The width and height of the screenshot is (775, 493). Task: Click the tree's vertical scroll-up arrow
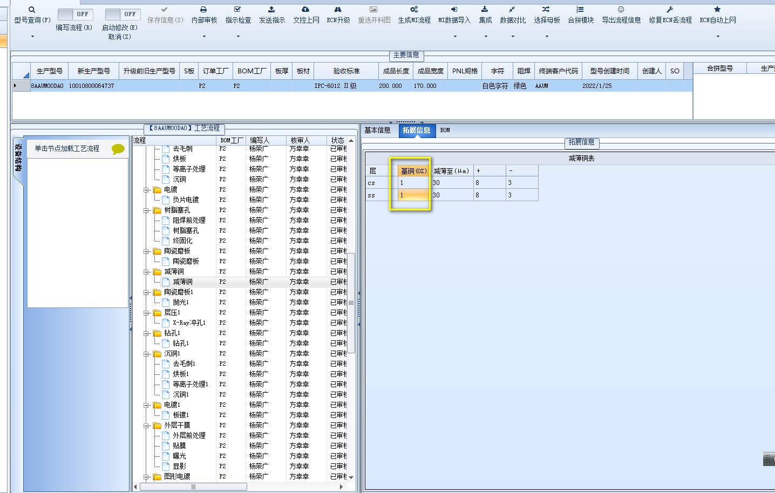click(351, 141)
